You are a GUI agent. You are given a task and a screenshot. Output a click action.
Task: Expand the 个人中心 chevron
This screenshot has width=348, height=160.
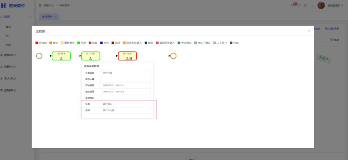pyautogui.click(x=30, y=78)
